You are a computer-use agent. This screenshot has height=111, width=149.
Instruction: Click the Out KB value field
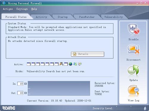coord(20,93)
